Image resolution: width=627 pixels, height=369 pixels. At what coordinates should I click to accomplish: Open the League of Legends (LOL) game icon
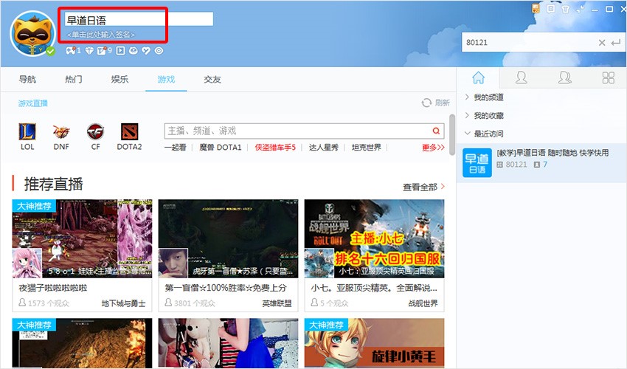[x=27, y=133]
